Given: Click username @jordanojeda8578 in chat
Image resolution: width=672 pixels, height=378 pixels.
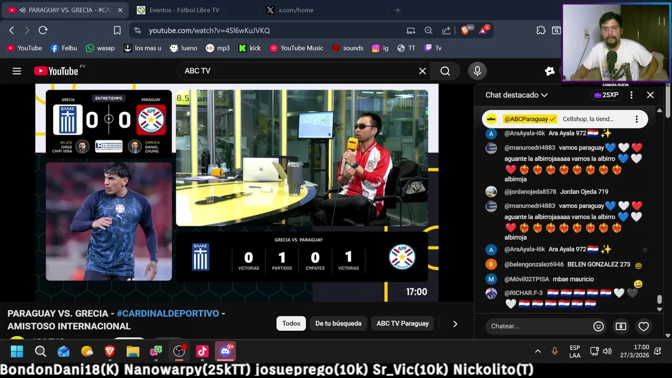Looking at the screenshot, I should pyautogui.click(x=530, y=192).
